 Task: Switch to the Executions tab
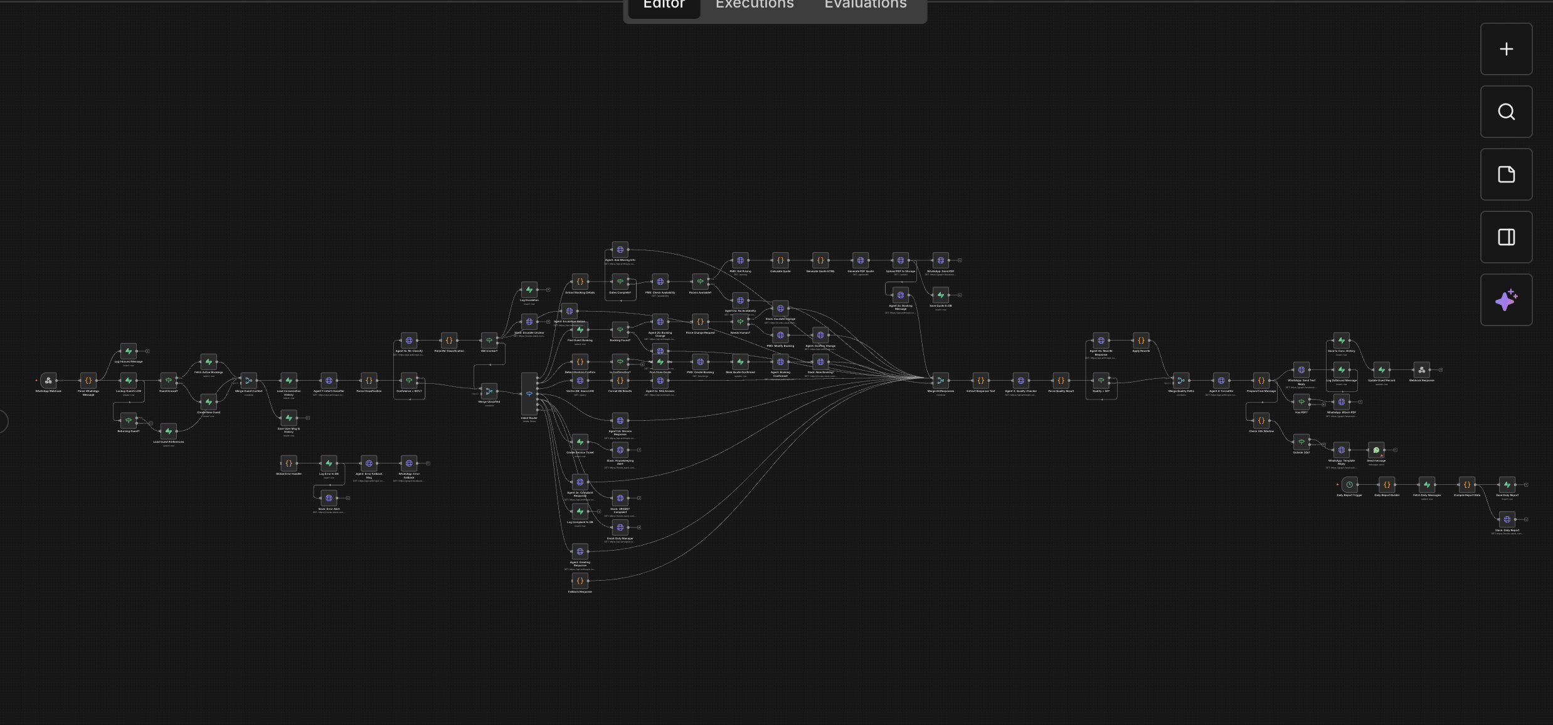click(x=755, y=5)
